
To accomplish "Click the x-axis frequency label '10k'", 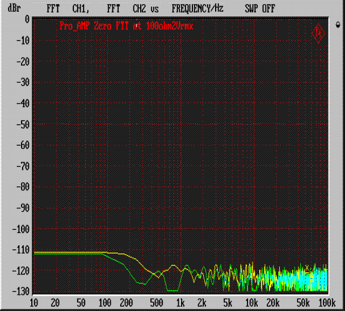I will coord(252,303).
